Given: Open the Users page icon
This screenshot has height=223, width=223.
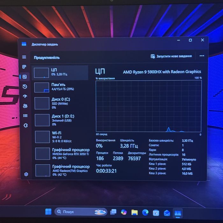Looking at the screenshot, I should (x=25, y=106).
